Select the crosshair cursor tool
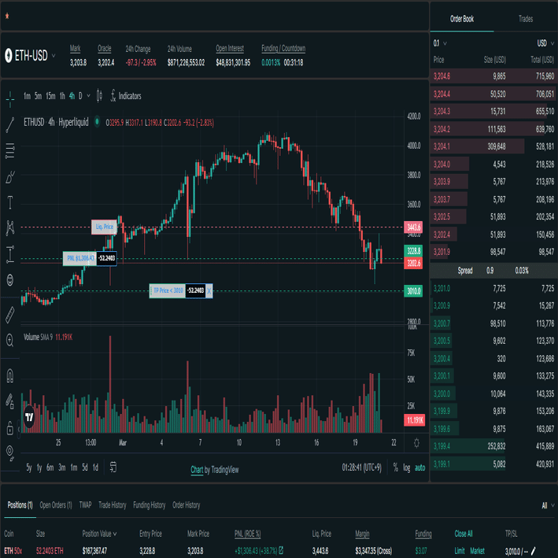The height and width of the screenshot is (558, 558). pos(10,99)
